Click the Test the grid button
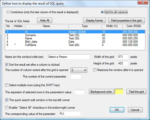The height and width of the screenshot is (120, 150). point(136,92)
